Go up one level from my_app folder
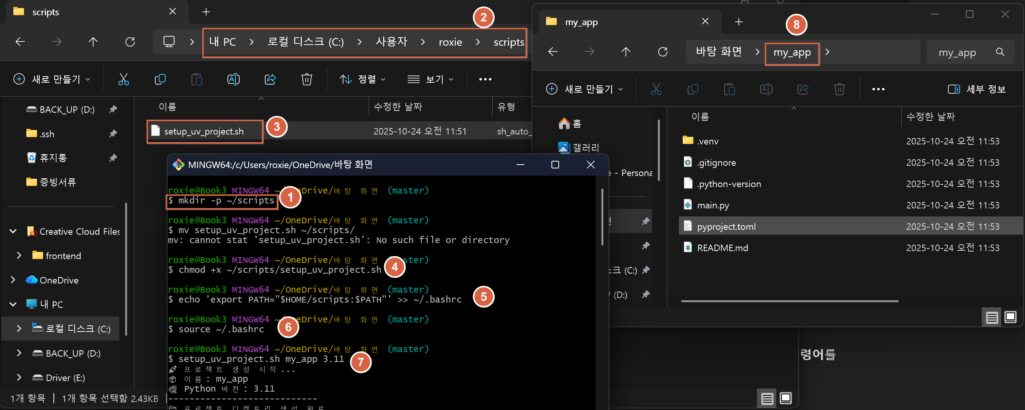Screen dimensions: 1025x410 [626, 52]
